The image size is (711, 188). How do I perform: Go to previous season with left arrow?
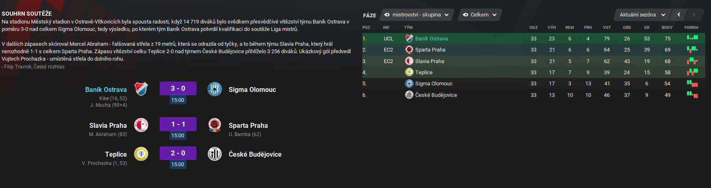pos(679,15)
